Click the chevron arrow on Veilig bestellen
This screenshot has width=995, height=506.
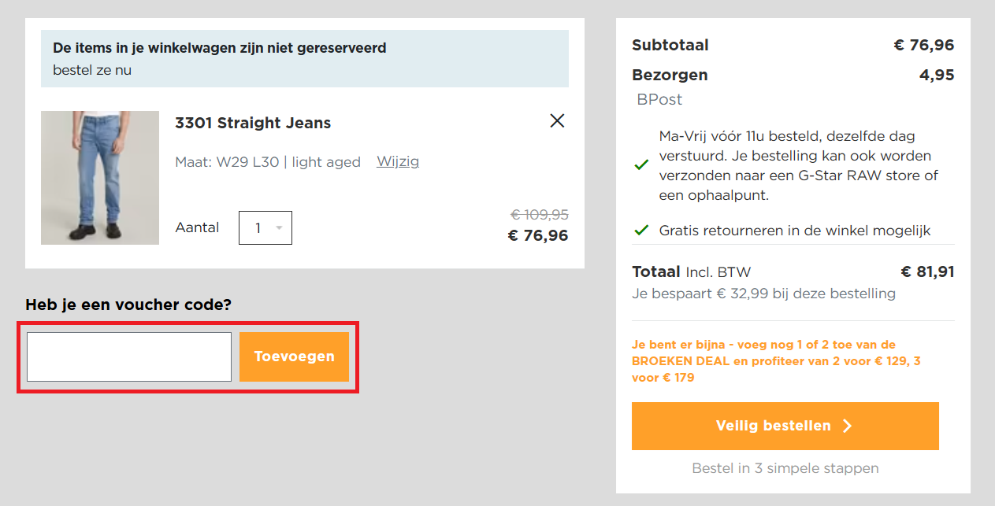(x=848, y=426)
